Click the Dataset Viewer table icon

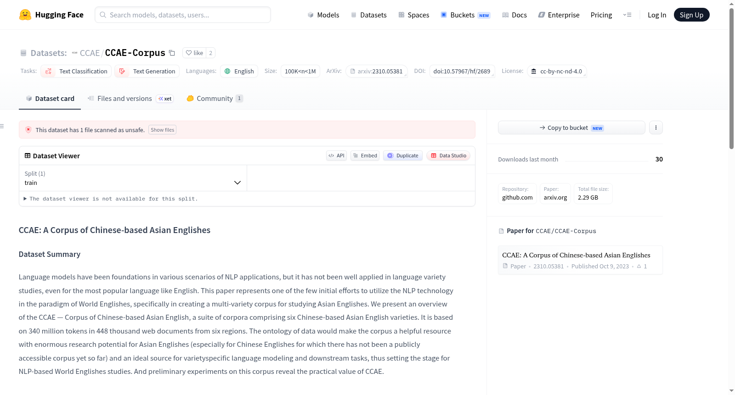pyautogui.click(x=28, y=156)
